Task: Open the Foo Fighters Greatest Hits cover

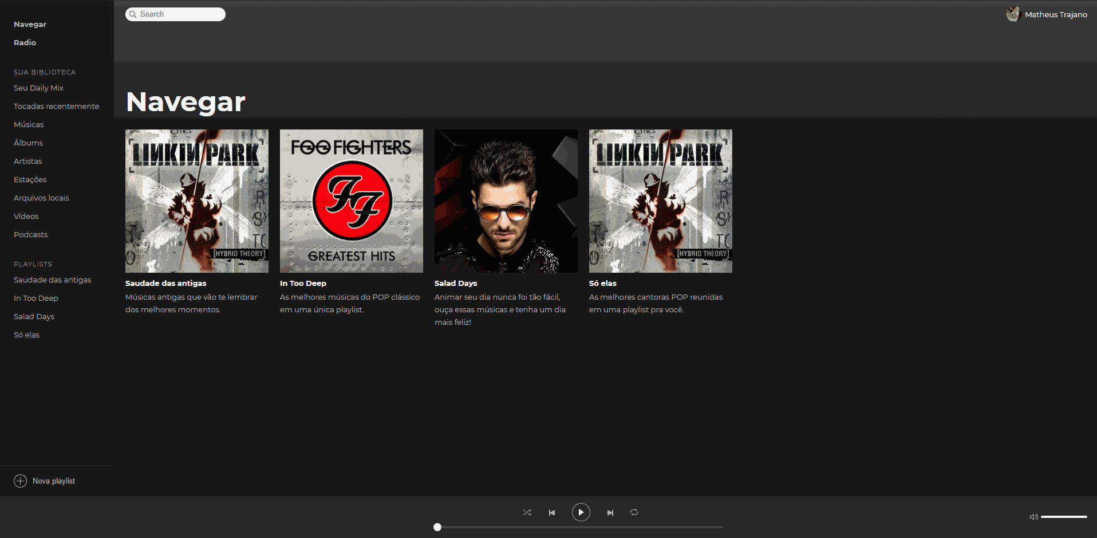Action: [352, 201]
